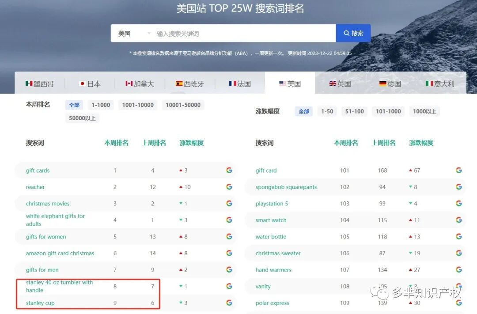Click the G icon next to 'water bottle'
Image resolution: width=477 pixels, height=314 pixels.
coord(458,237)
